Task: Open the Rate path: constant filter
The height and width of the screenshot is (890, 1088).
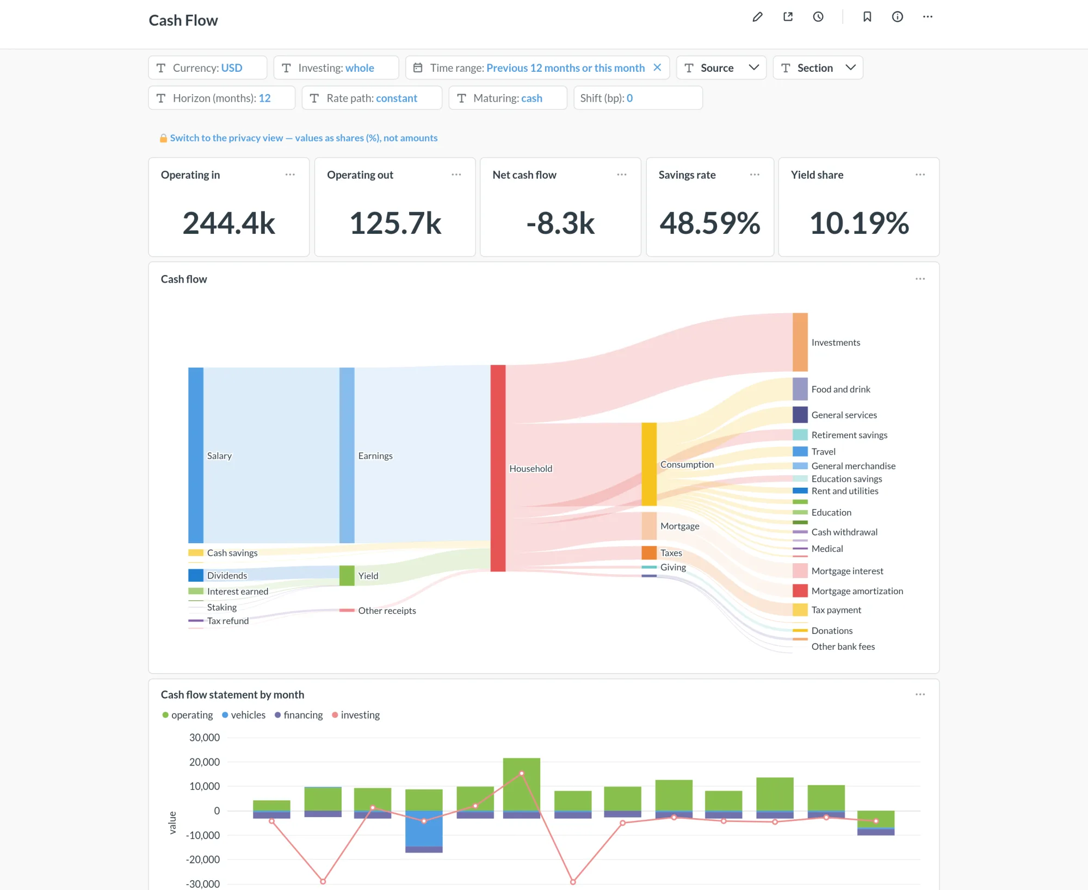Action: click(x=372, y=98)
